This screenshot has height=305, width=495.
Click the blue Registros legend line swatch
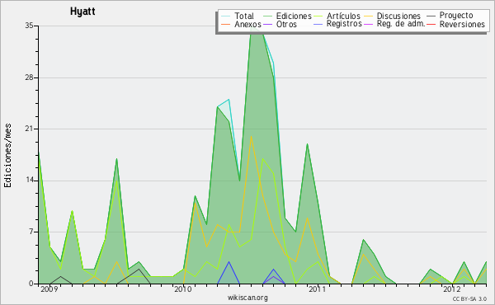click(318, 24)
